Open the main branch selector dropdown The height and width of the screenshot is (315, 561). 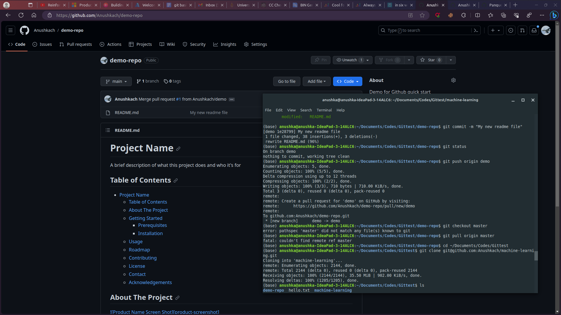(116, 81)
